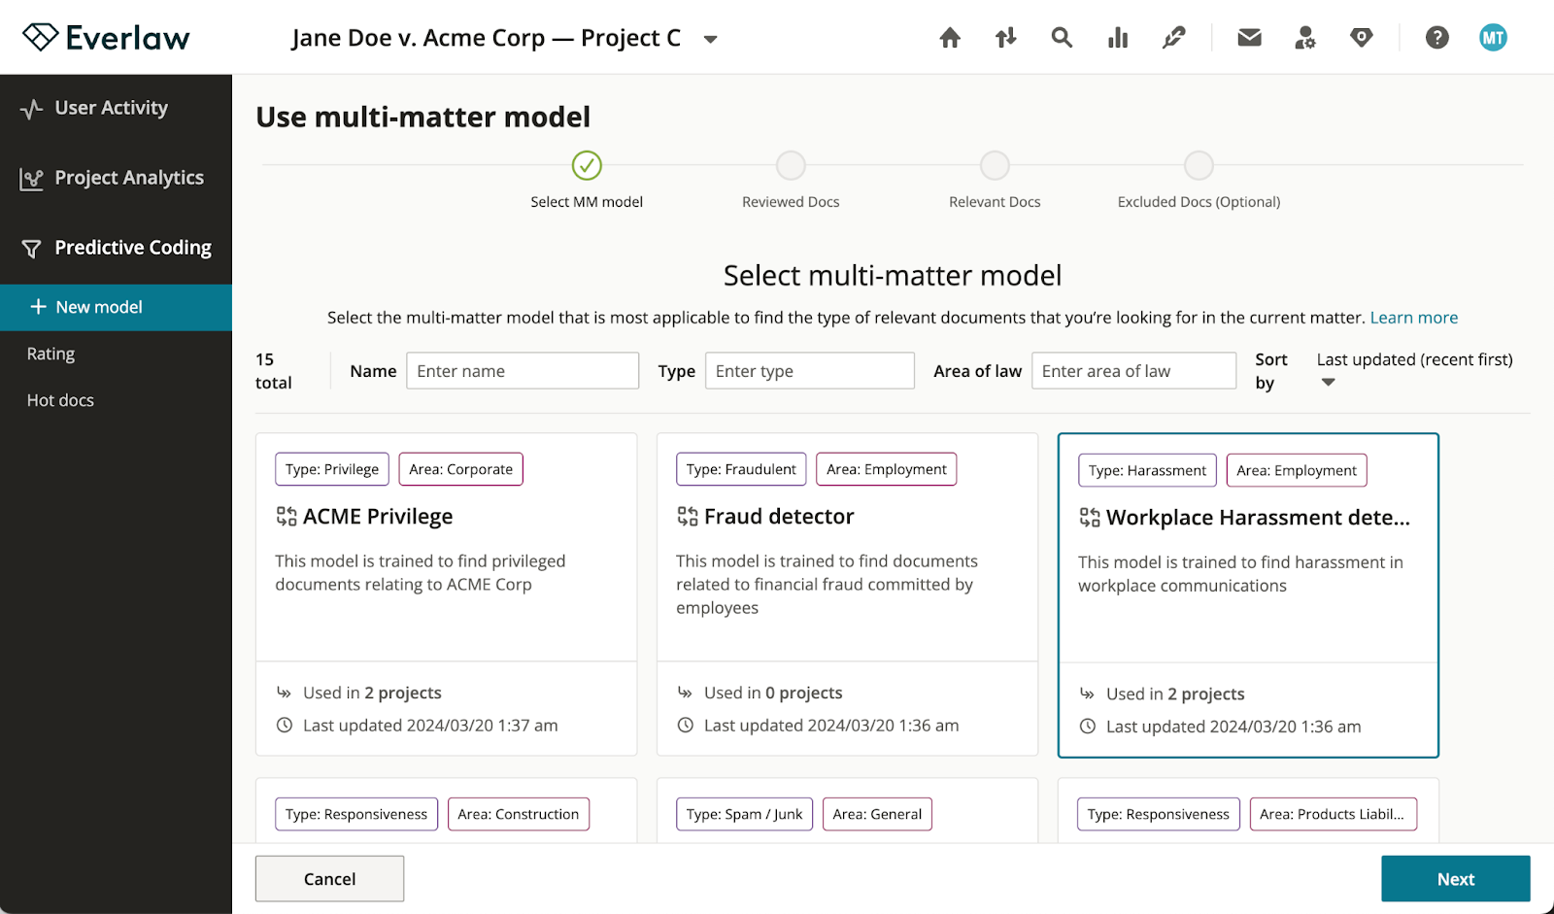1554x914 pixels.
Task: Open the Storybuilder pen icon
Action: pos(1174,38)
